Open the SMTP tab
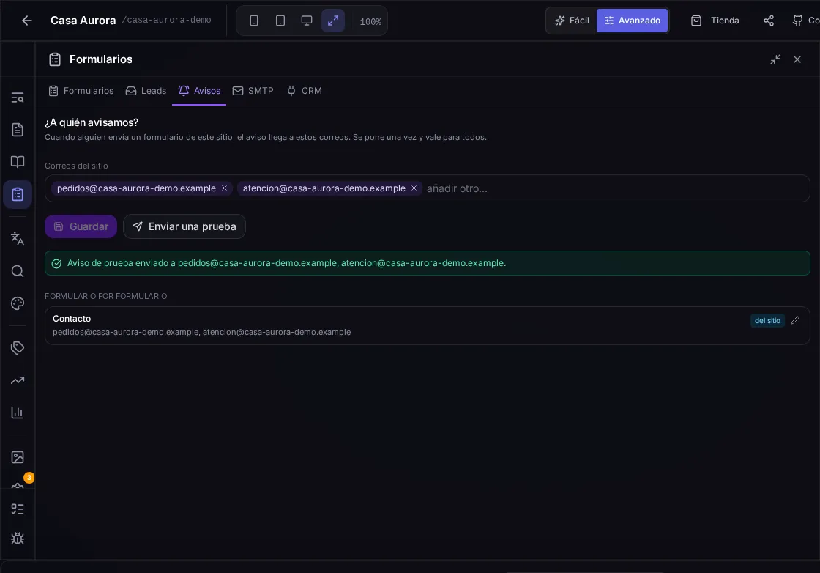820x573 pixels. (253, 91)
